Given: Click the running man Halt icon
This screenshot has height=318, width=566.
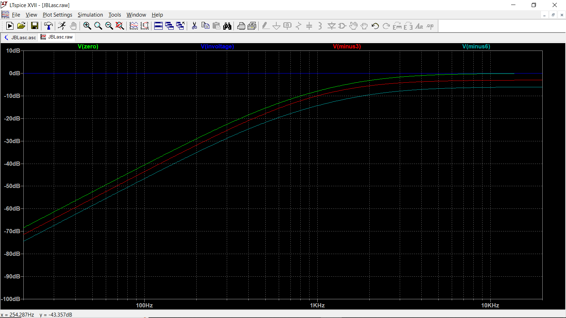Looking at the screenshot, I should coord(62,26).
